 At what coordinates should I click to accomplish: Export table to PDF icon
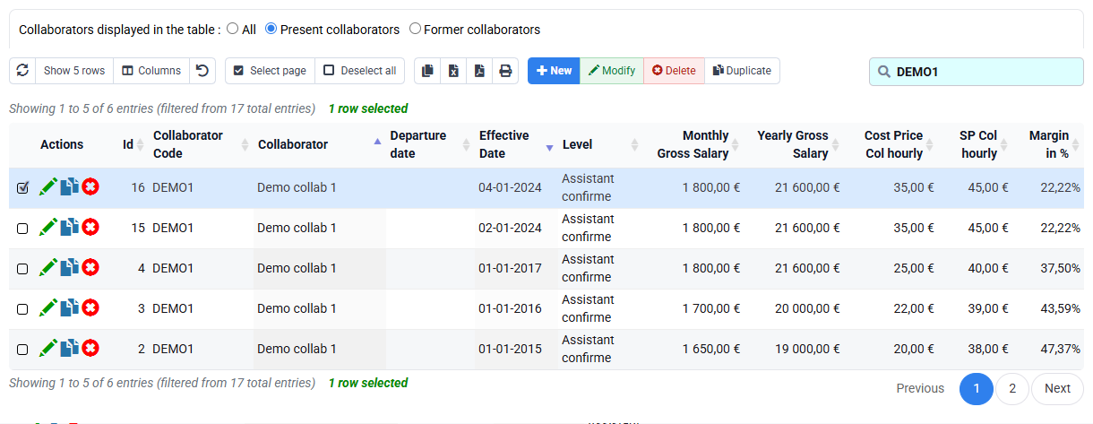click(480, 71)
